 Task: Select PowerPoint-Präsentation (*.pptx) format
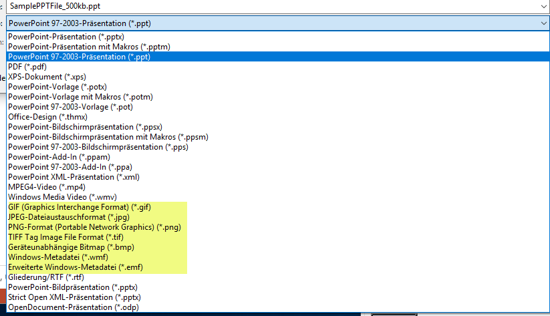click(x=278, y=37)
